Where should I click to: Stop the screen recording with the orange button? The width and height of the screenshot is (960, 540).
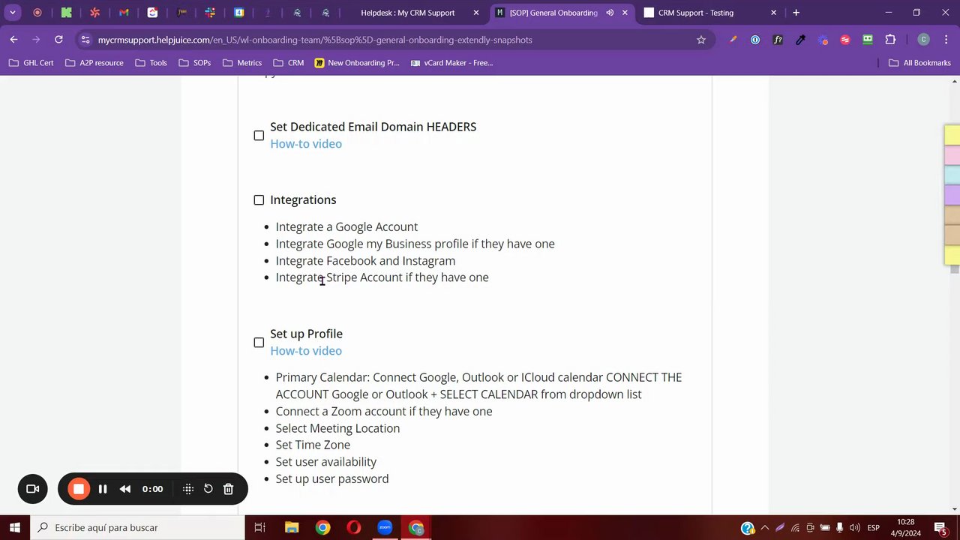coord(78,489)
